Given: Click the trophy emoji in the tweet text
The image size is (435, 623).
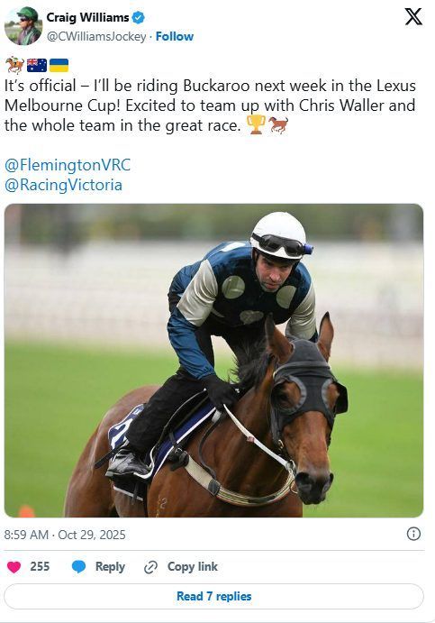Looking at the screenshot, I should click(x=256, y=124).
